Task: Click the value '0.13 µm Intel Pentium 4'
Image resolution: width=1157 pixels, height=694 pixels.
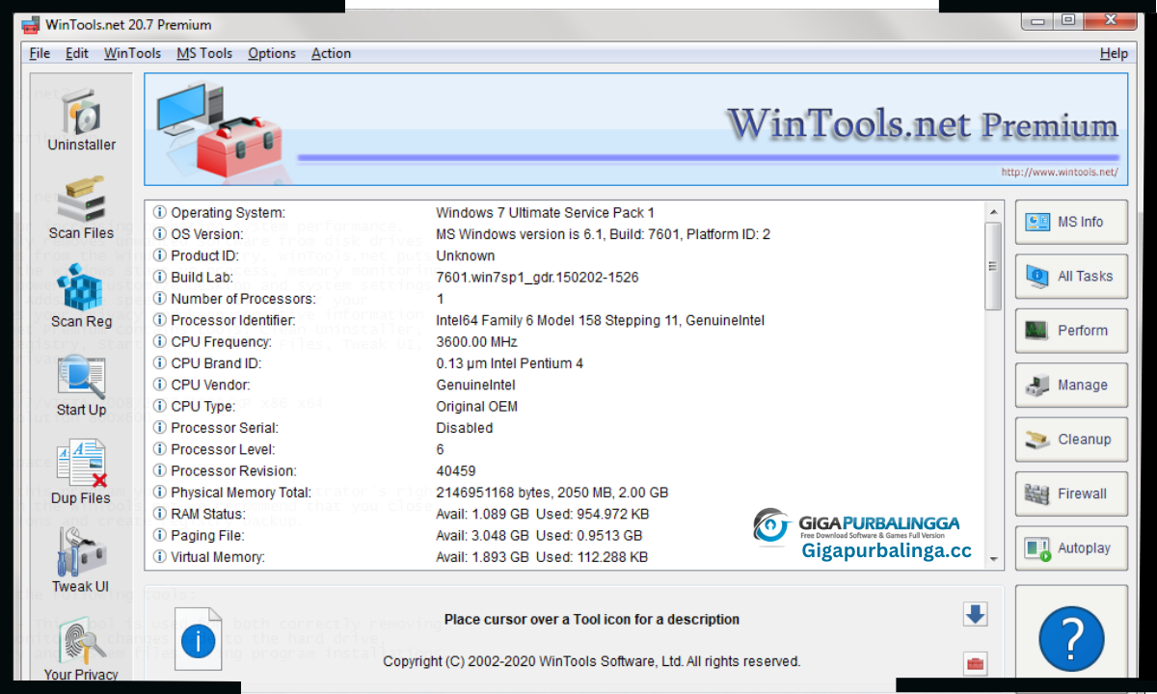Action: (x=510, y=363)
